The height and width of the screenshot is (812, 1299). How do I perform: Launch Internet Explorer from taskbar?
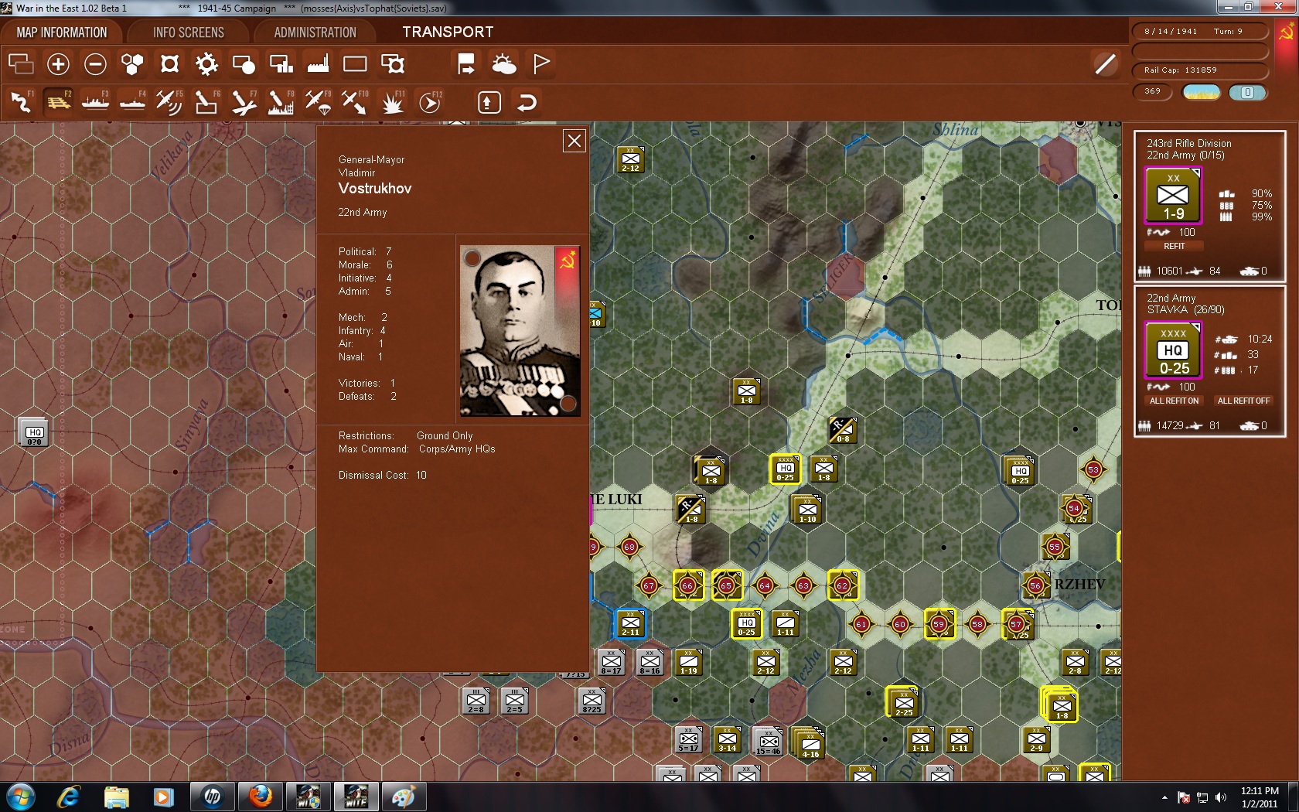click(x=69, y=797)
